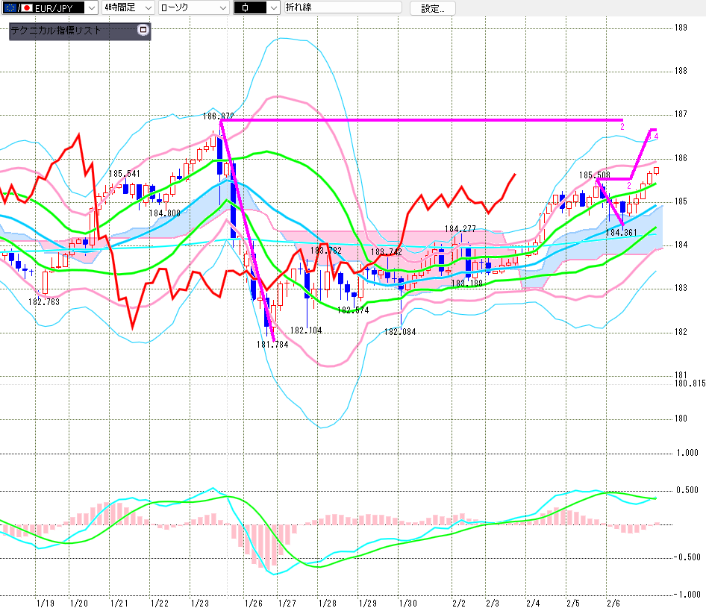Click the Japan flag icon
Viewport: 706px width, 611px height.
[26, 8]
